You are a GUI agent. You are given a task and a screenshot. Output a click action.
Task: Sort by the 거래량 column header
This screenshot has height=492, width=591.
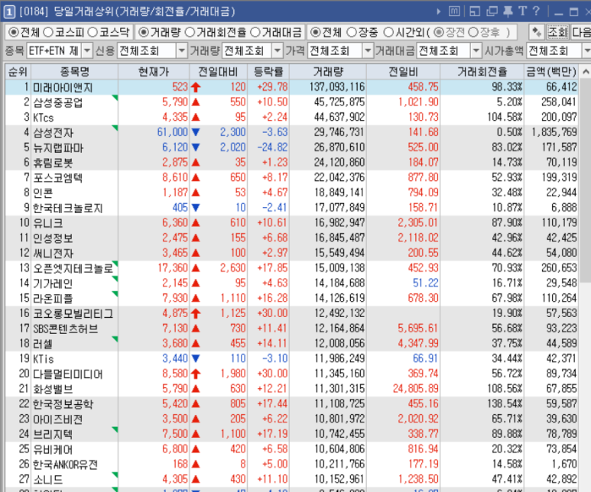(328, 72)
